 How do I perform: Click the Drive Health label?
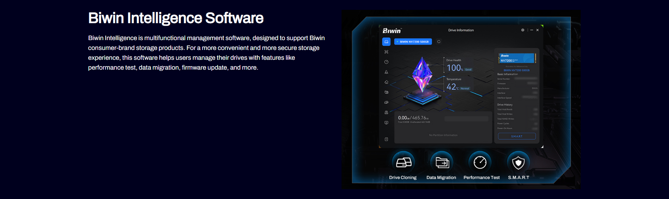pyautogui.click(x=454, y=60)
